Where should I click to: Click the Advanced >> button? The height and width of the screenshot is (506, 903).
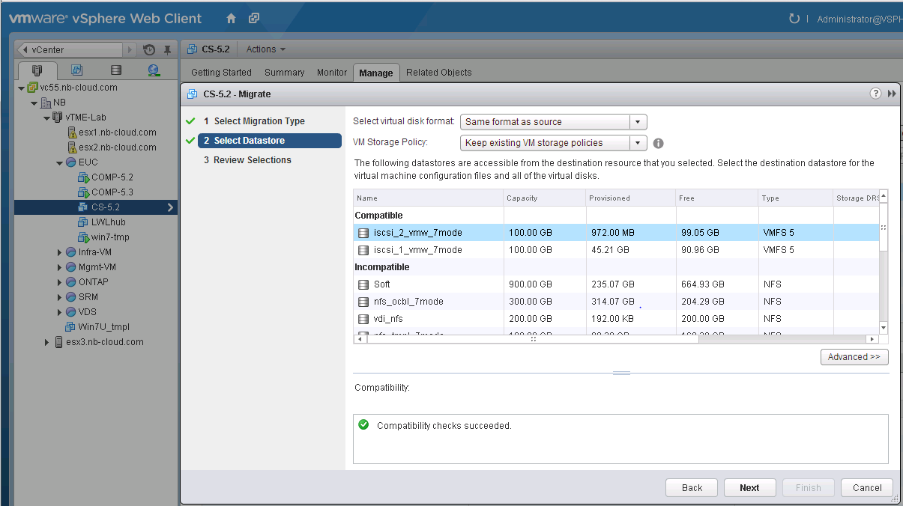coord(854,357)
